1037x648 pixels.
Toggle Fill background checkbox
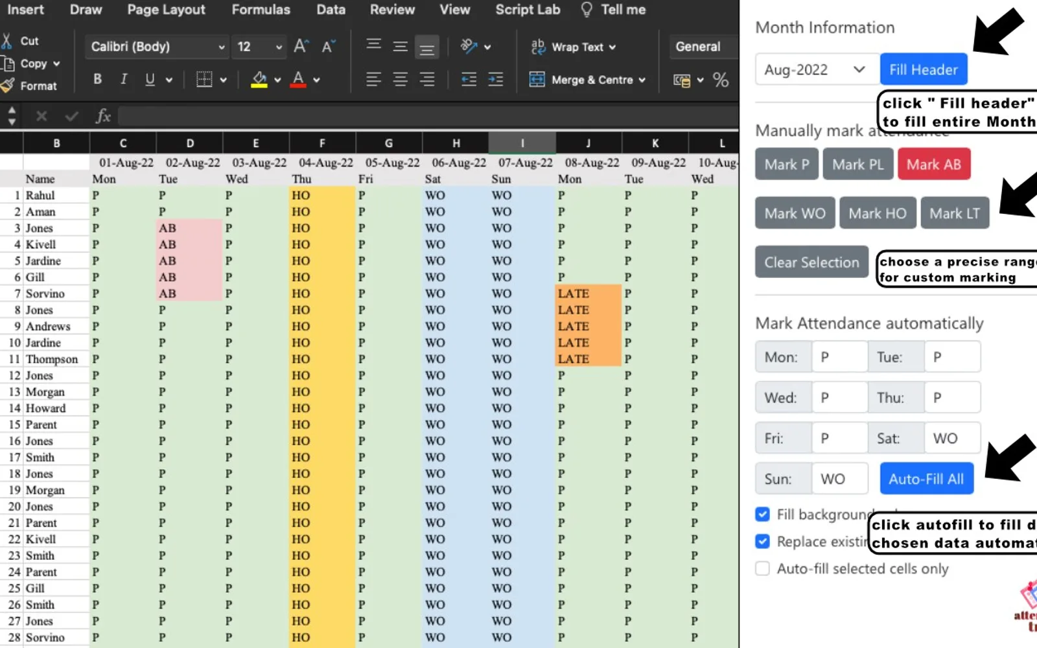click(762, 514)
